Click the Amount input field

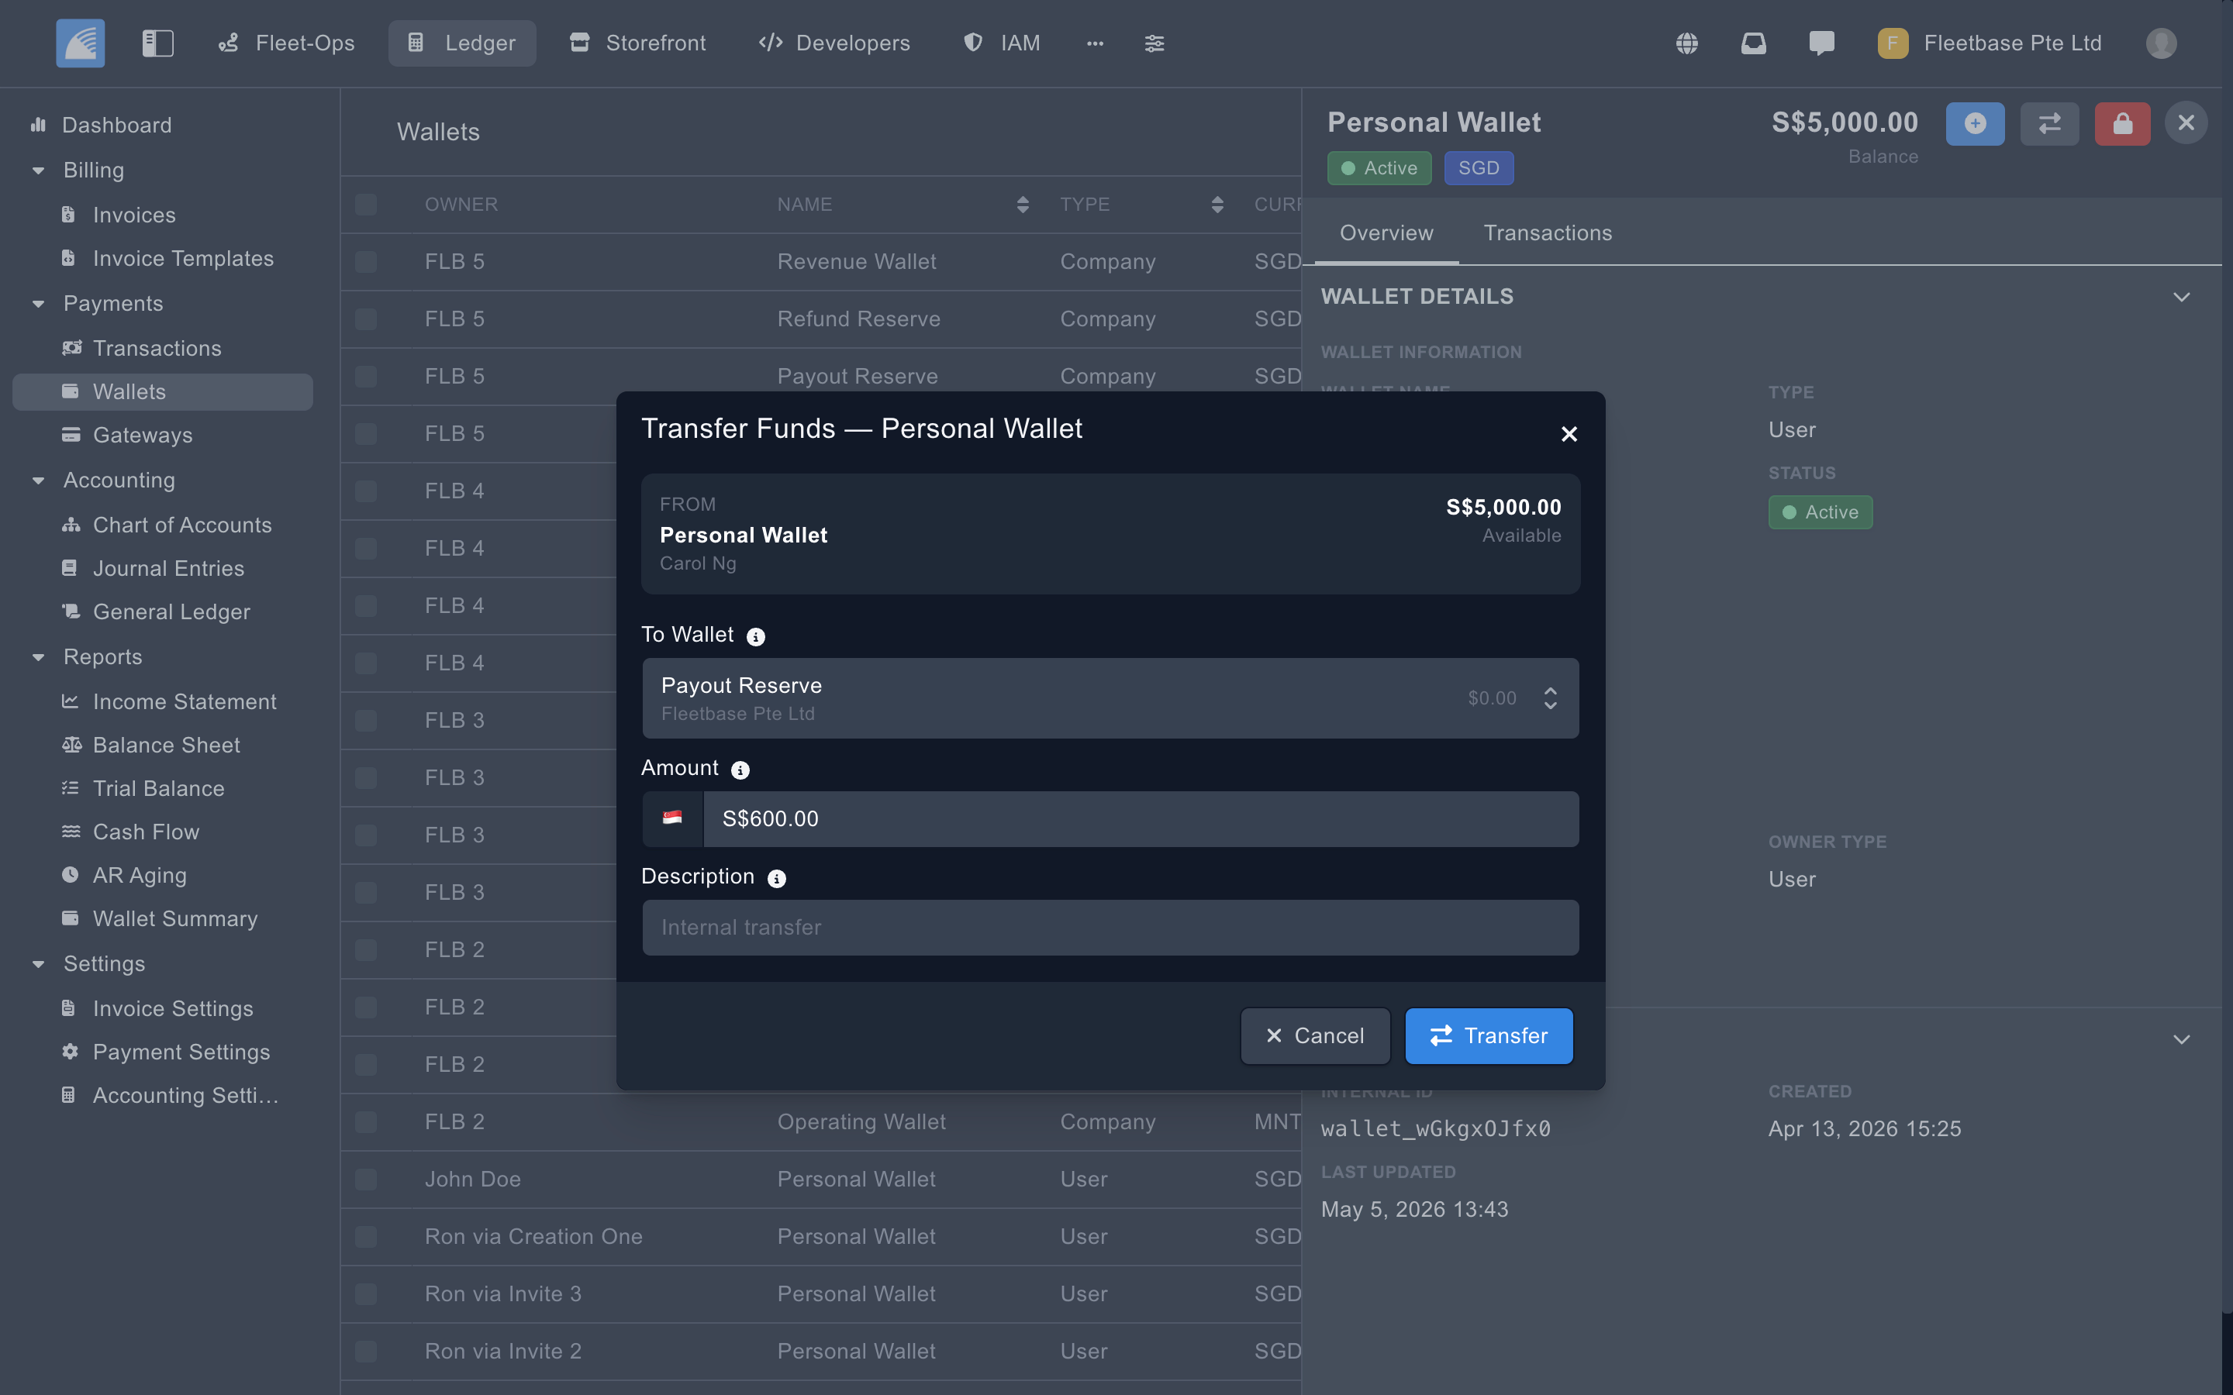[x=1141, y=818]
